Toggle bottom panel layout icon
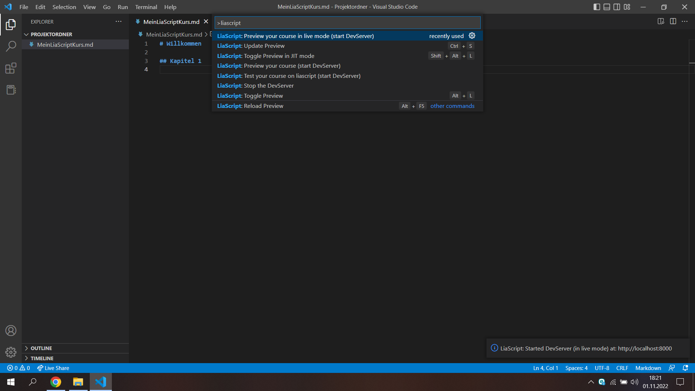Image resolution: width=695 pixels, height=391 pixels. pyautogui.click(x=607, y=7)
